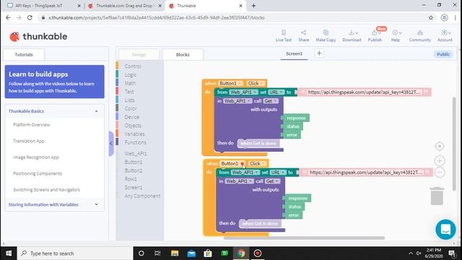This screenshot has height=260, width=462.
Task: Open Button2 component blocks
Action: pos(134,170)
